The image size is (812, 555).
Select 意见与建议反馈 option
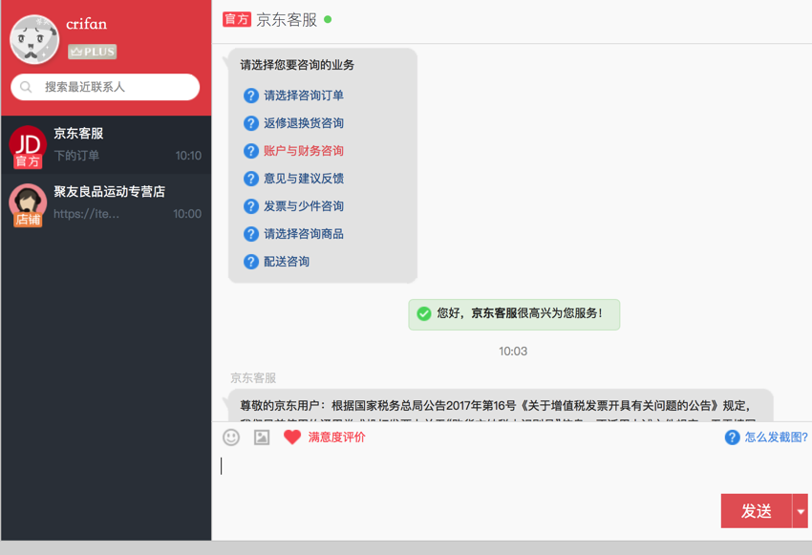[304, 179]
